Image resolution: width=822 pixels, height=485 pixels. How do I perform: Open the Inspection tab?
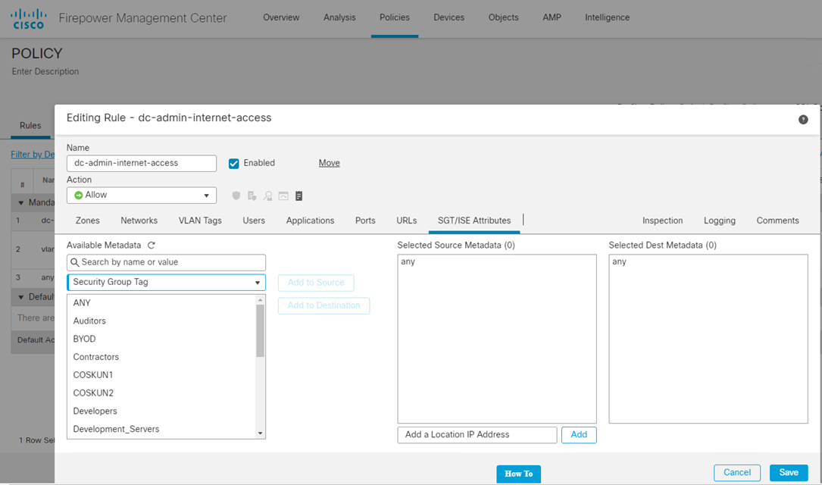(x=663, y=221)
